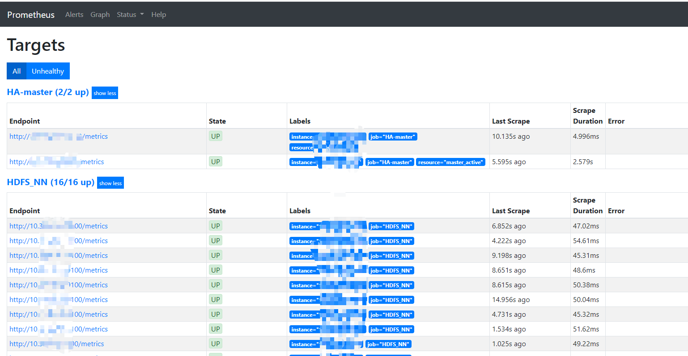Click the UP state badge in the 5.595s ago row

[x=216, y=162]
